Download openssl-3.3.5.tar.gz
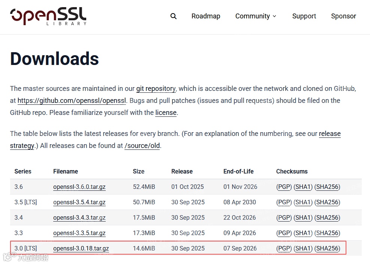Screen dimensions: 370x264 point(79,233)
